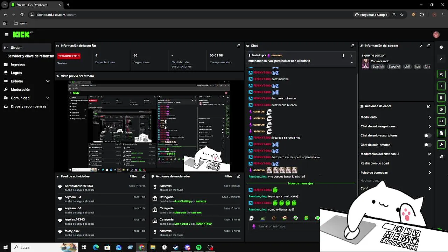
Task: Open the samm bookmark folder
Action: tap(20, 23)
